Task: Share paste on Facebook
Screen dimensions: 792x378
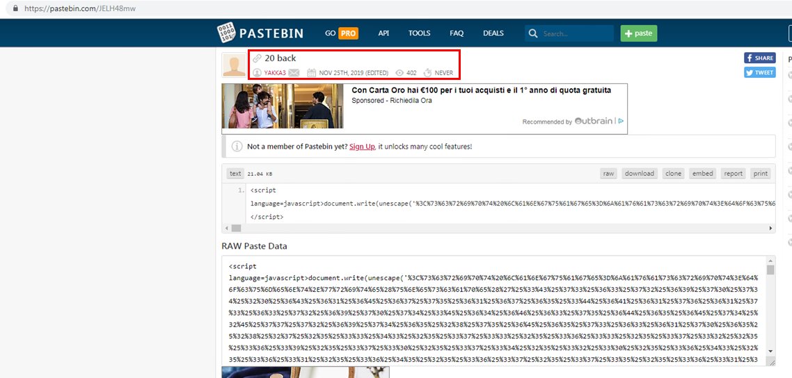Action: 760,58
